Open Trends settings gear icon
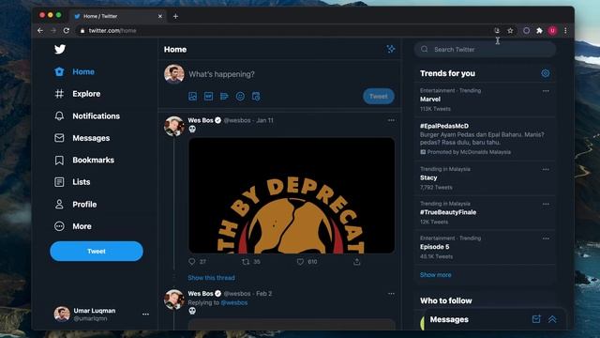This screenshot has height=338, width=600. (x=546, y=73)
